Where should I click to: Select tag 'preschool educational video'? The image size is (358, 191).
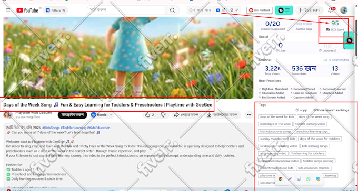[x=279, y=161]
